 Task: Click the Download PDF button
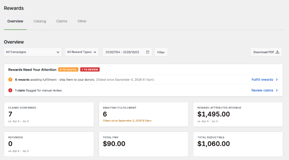(x=266, y=52)
